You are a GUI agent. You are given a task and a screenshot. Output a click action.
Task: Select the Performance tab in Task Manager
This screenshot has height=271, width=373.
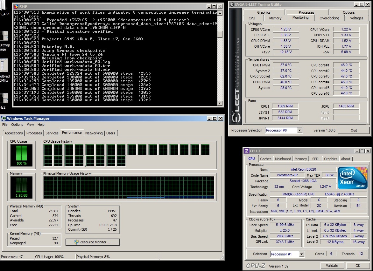click(x=72, y=132)
